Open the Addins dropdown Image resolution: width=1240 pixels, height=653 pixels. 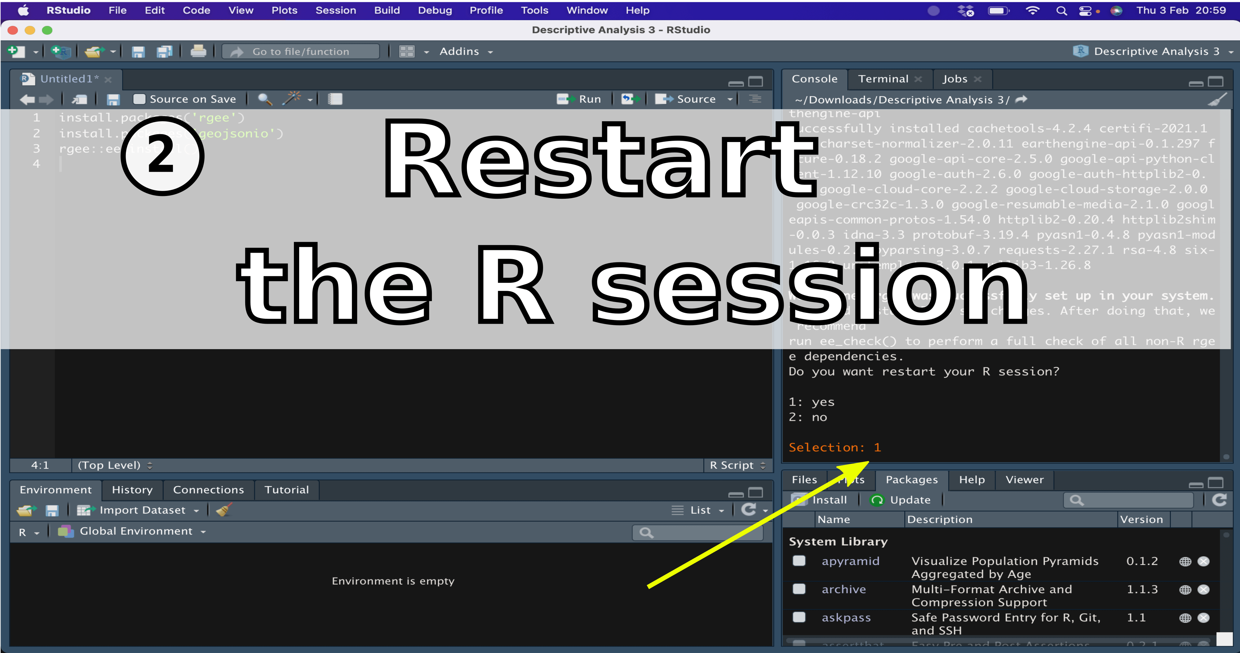tap(466, 51)
